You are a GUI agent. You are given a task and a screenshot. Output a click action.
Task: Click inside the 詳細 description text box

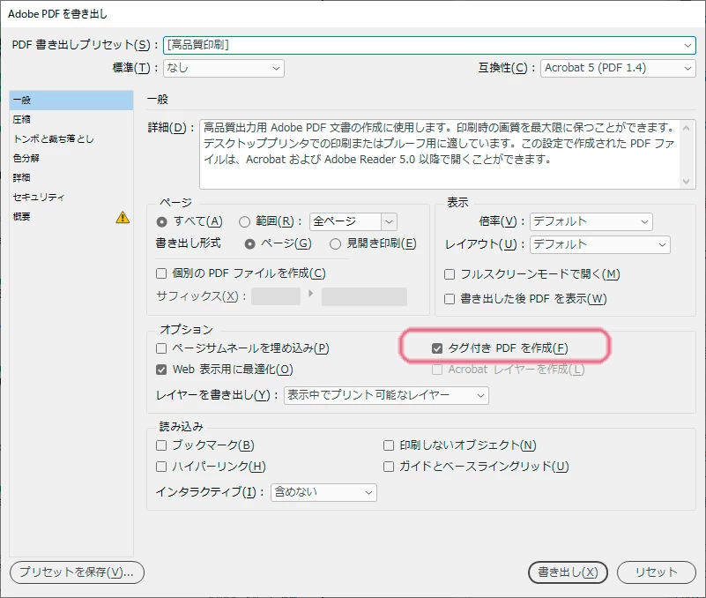point(441,154)
